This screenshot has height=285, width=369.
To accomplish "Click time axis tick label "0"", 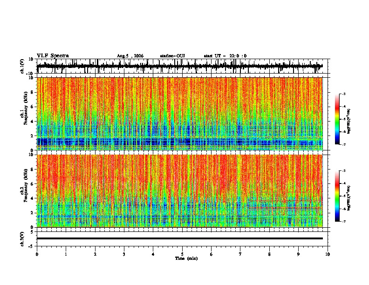I will 37,254.
